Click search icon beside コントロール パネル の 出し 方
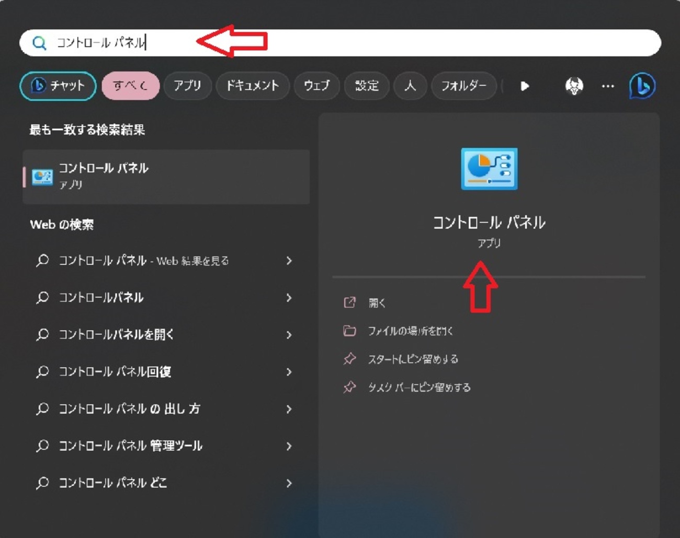The image size is (680, 538). (x=42, y=409)
